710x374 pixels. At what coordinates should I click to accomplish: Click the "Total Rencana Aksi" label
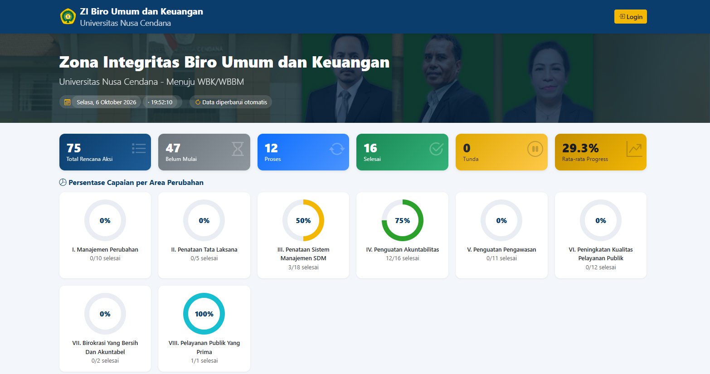[89, 159]
